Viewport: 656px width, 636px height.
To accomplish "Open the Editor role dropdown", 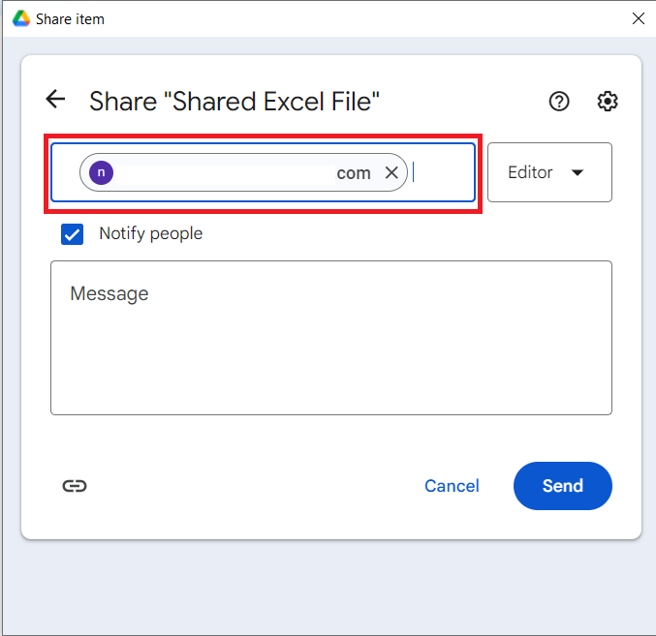I will point(549,172).
